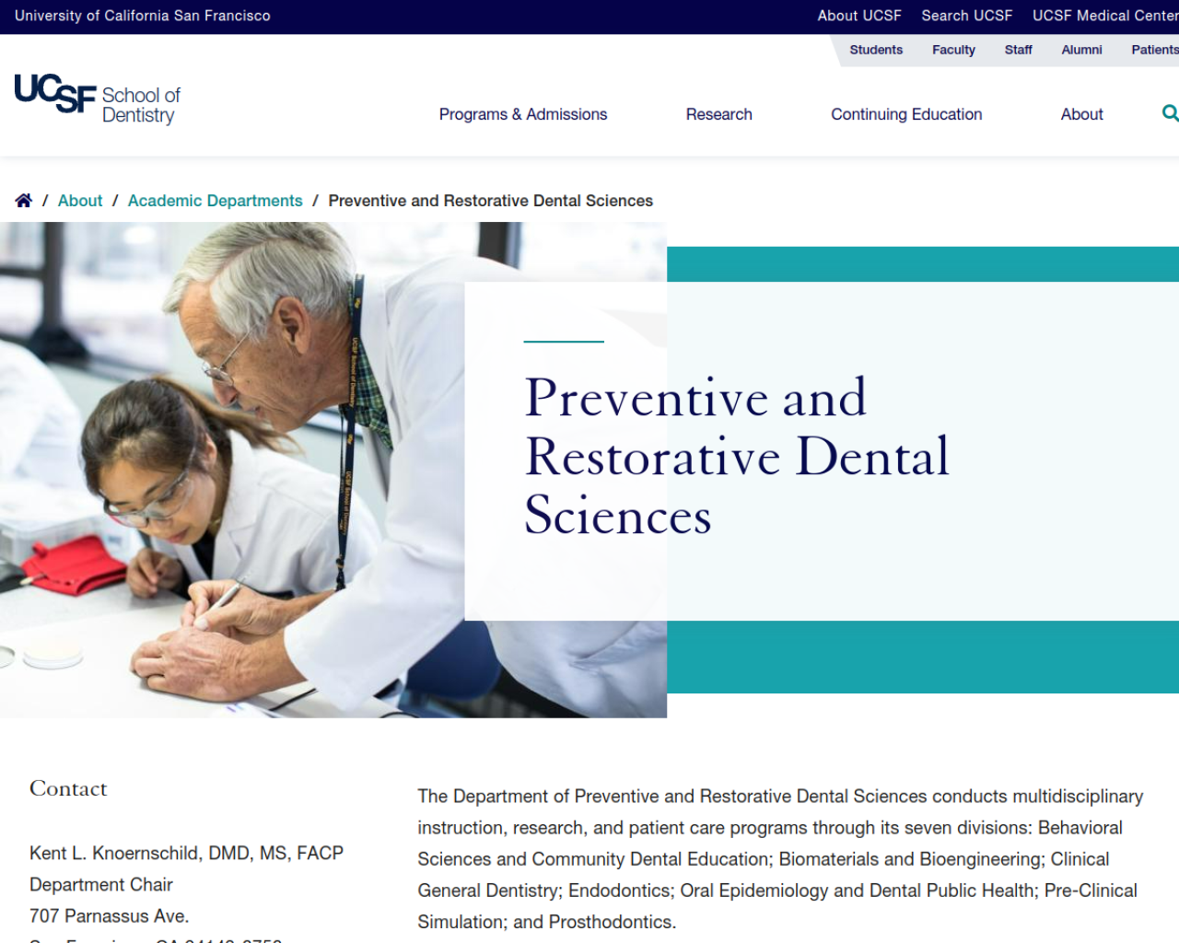The width and height of the screenshot is (1179, 943).
Task: Click the Department Chair text
Action: coord(101,884)
